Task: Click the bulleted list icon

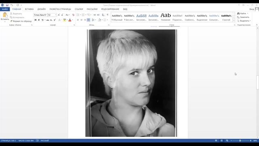Action: tap(78, 15)
